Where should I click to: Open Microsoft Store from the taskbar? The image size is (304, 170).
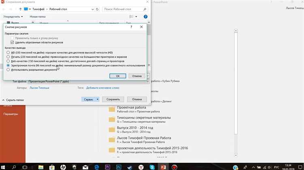(x=52, y=167)
